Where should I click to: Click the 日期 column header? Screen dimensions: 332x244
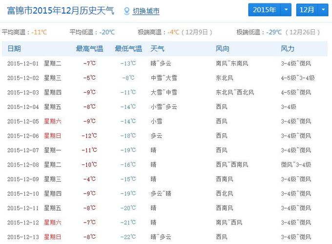14,49
